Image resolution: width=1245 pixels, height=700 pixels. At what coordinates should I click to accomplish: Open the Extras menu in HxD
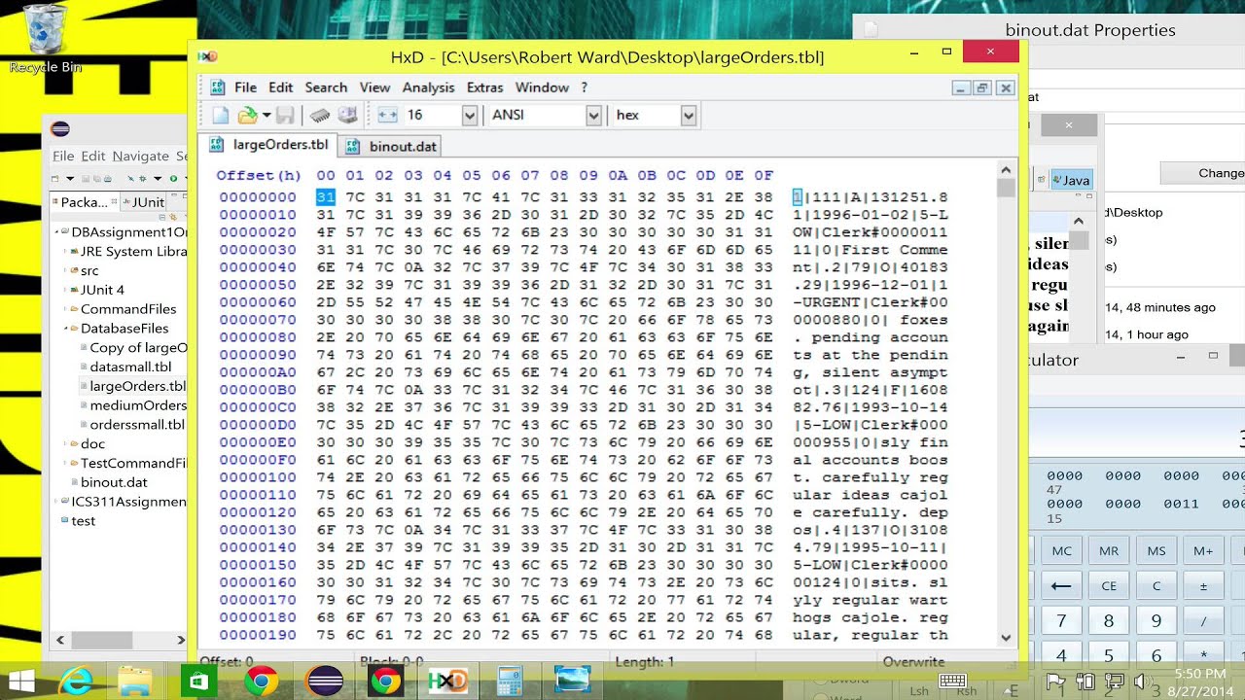click(x=484, y=87)
